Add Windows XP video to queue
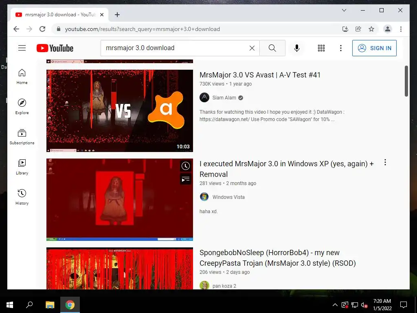The width and height of the screenshot is (417, 313). pyautogui.click(x=186, y=179)
